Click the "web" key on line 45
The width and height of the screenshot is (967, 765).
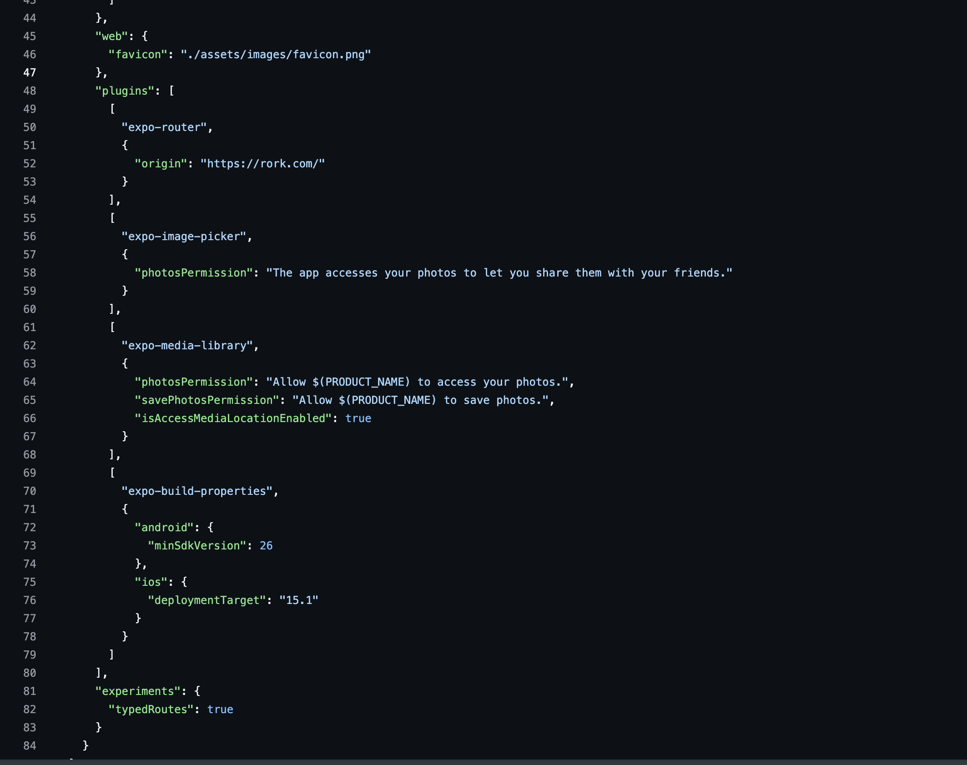(111, 36)
